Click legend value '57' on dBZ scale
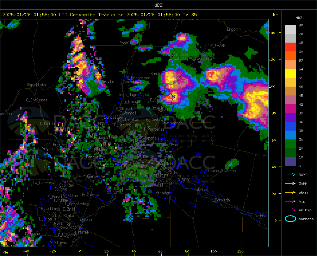 [x=301, y=61]
